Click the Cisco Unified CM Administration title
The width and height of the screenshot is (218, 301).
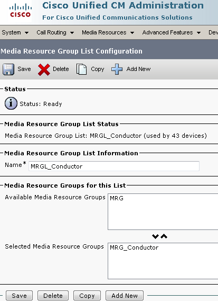pos(123,5)
